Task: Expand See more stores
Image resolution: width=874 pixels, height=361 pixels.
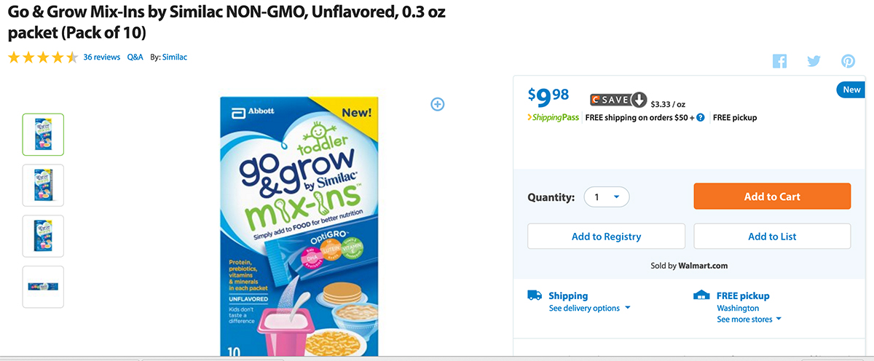Action: click(749, 320)
